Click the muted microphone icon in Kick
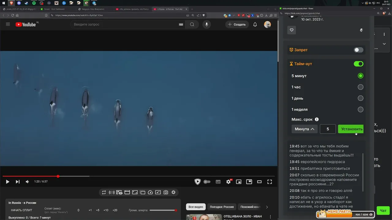 pos(361,30)
